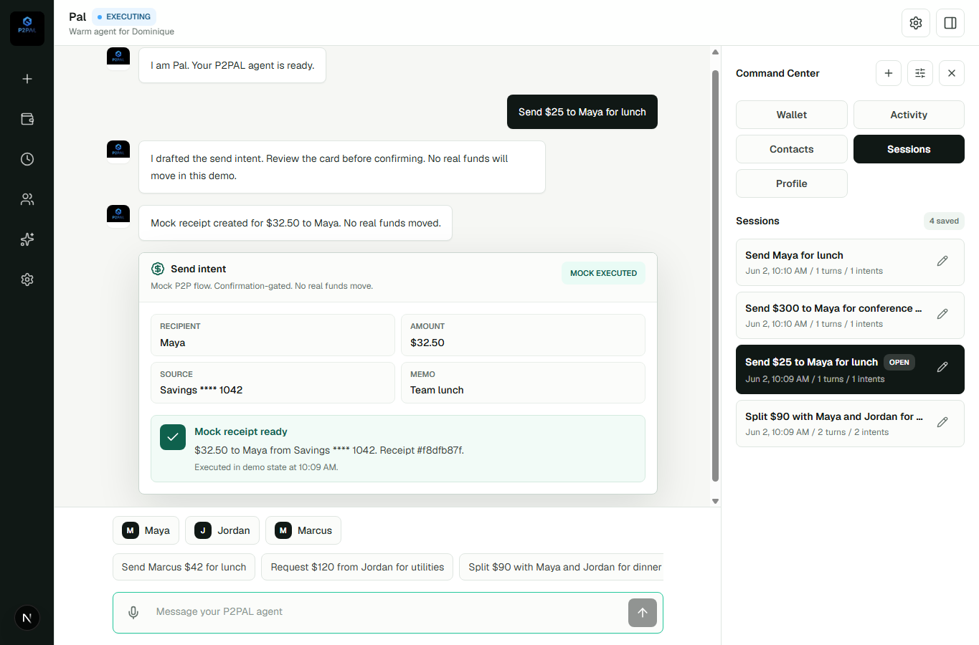
Task: Click the Recipient Maya field
Action: tap(273, 335)
